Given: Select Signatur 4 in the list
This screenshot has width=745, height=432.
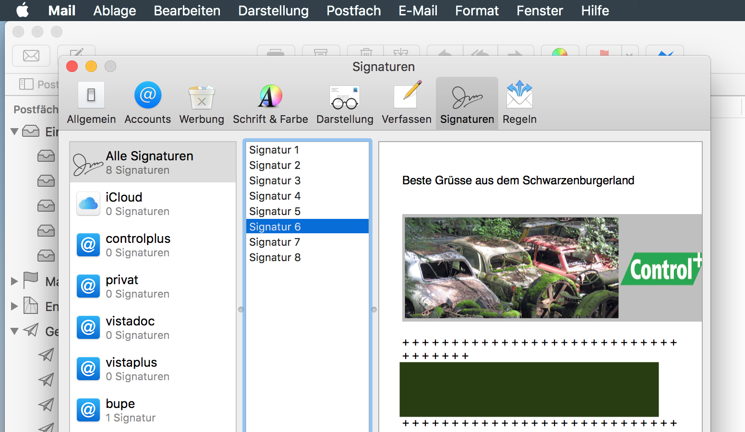Looking at the screenshot, I should [307, 196].
